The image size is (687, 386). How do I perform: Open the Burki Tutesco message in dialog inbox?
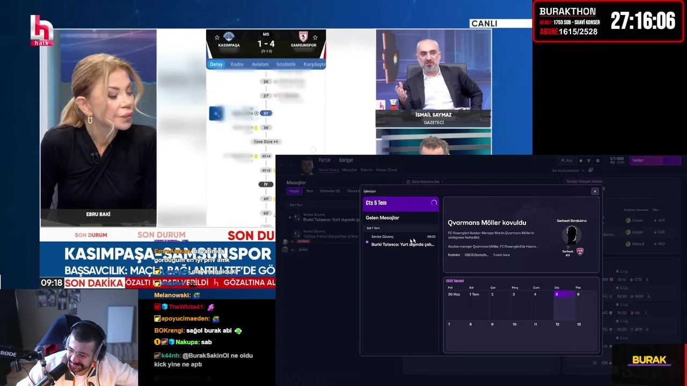click(x=401, y=241)
